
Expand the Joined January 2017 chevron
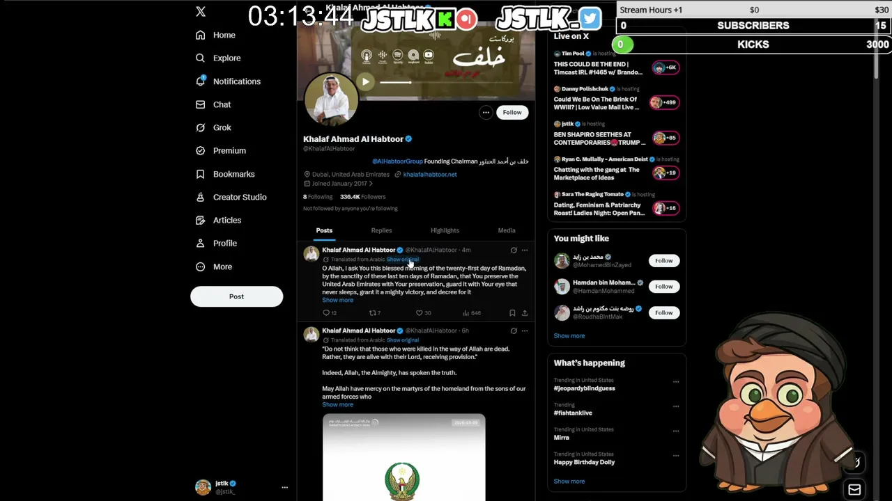pos(371,184)
